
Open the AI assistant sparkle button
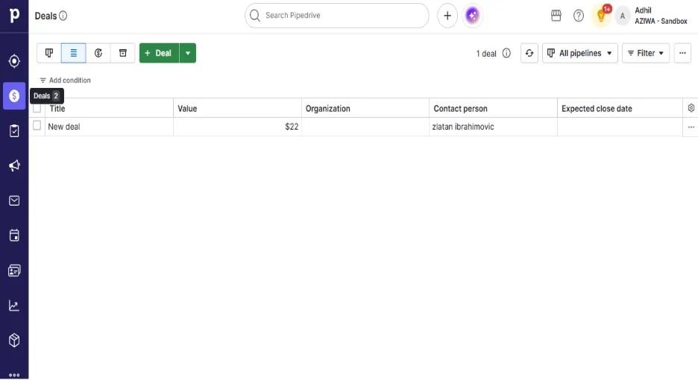coord(472,16)
